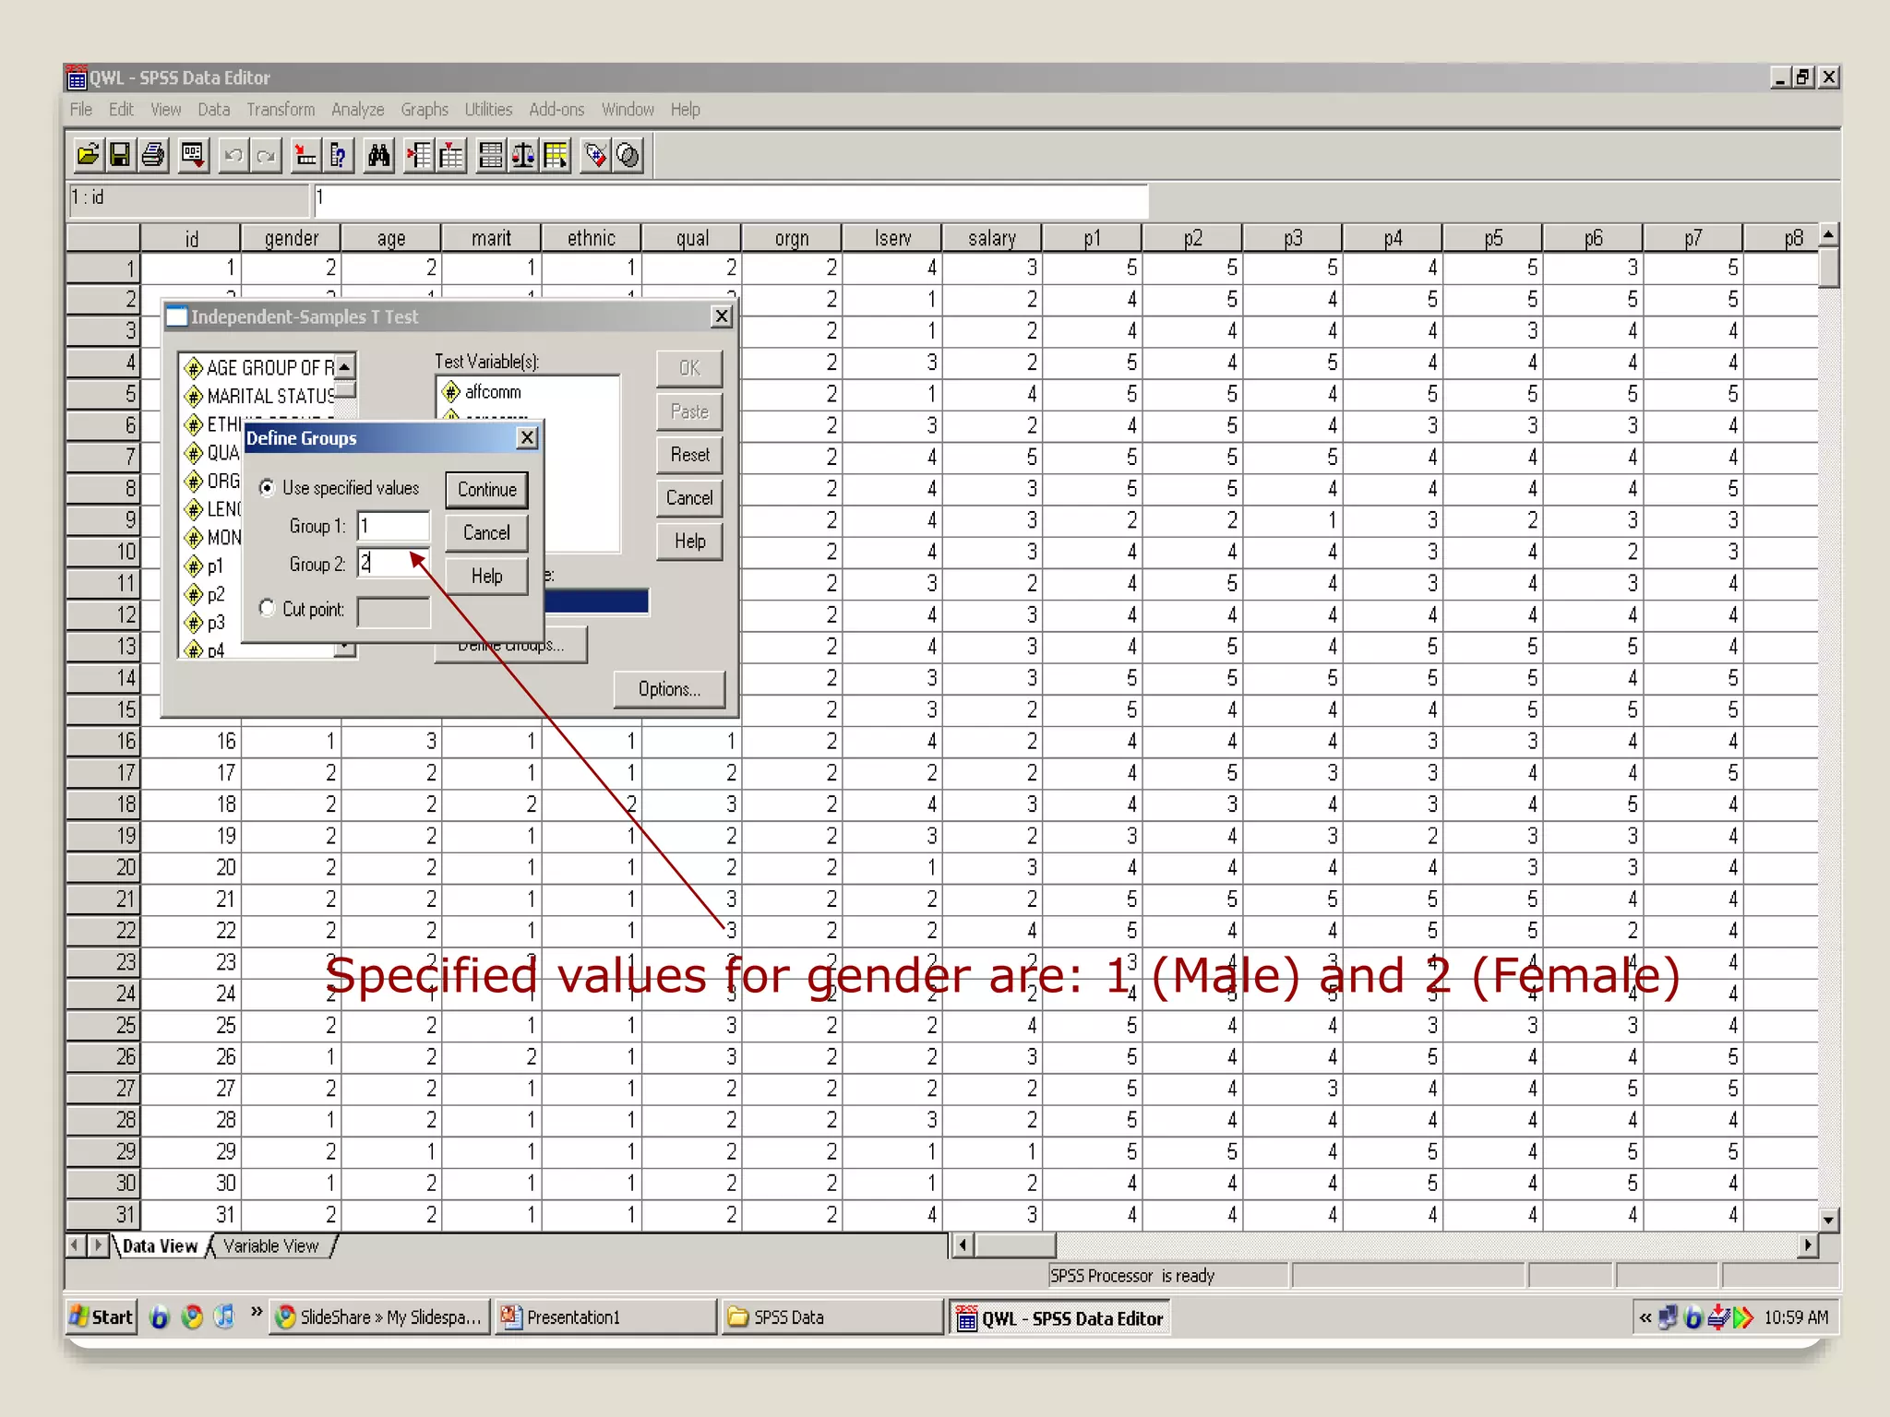Click Continue in Define Groups dialog

[x=487, y=490]
